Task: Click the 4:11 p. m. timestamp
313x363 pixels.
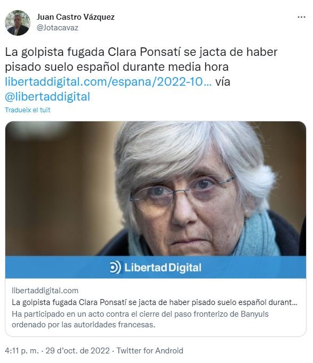Action: (22, 351)
